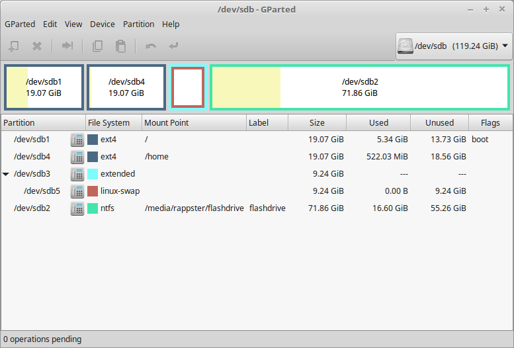514x348 pixels.
Task: Sort by the Used column header
Action: (x=378, y=122)
